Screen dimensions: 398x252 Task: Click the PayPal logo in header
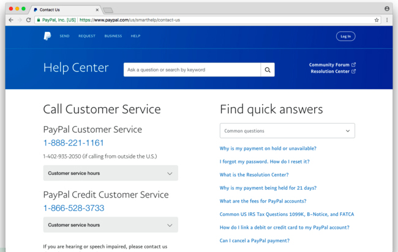coord(47,36)
